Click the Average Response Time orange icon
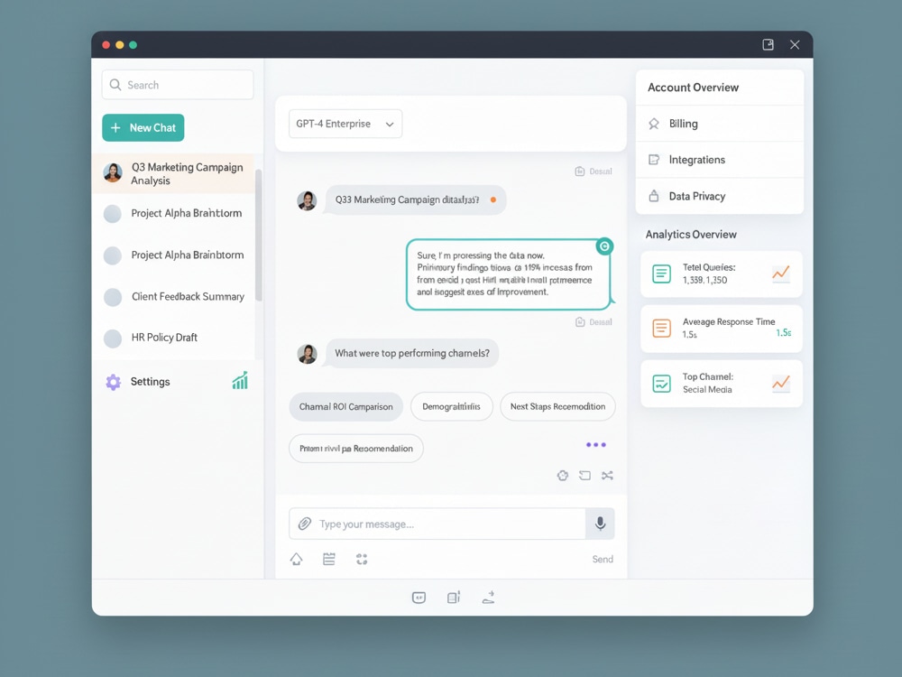 661,329
